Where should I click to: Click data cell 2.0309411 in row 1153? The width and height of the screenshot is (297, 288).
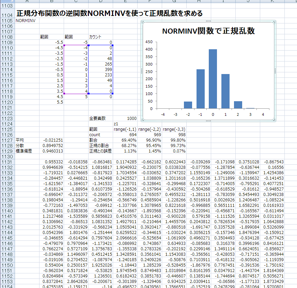pos(199,282)
